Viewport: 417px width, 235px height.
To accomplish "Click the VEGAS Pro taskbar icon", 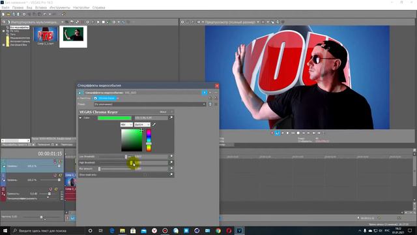I will coord(240,230).
